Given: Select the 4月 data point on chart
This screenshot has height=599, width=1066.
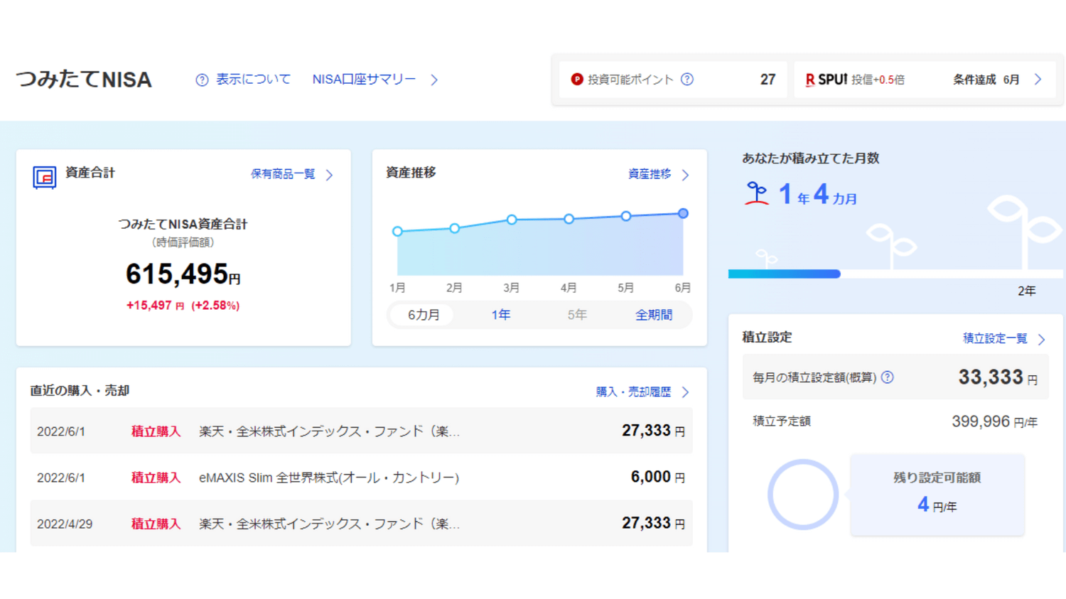Looking at the screenshot, I should [x=569, y=219].
